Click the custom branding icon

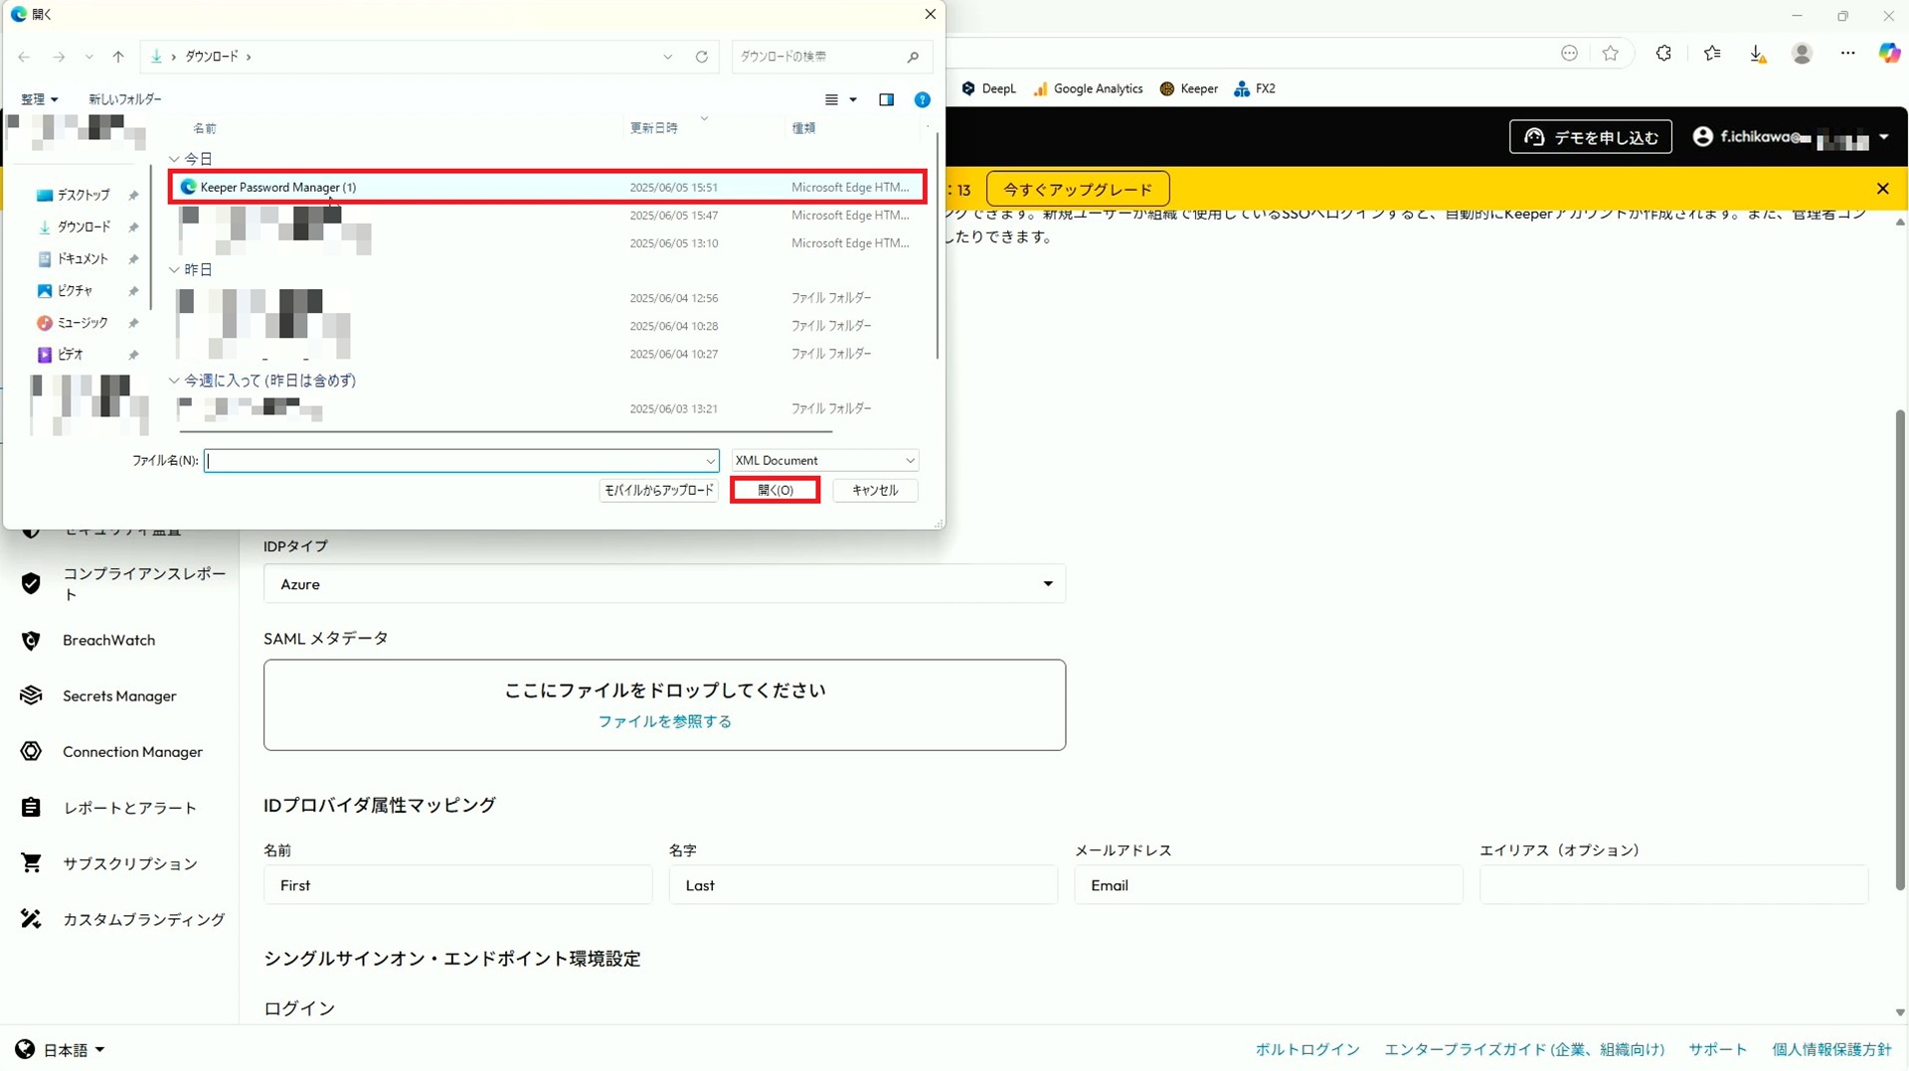[31, 919]
